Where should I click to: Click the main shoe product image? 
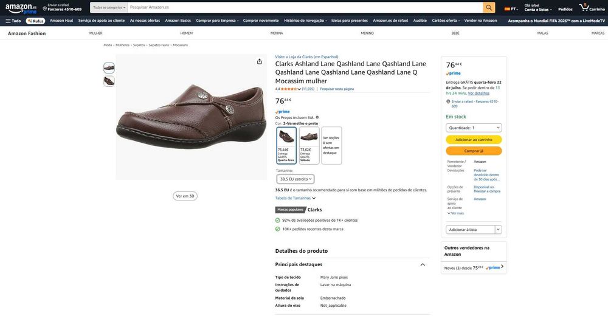pos(191,117)
